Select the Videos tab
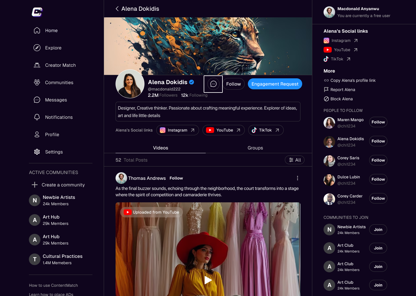 point(160,148)
